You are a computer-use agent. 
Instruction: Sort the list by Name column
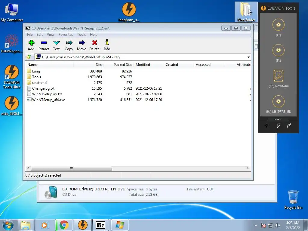tap(50, 65)
